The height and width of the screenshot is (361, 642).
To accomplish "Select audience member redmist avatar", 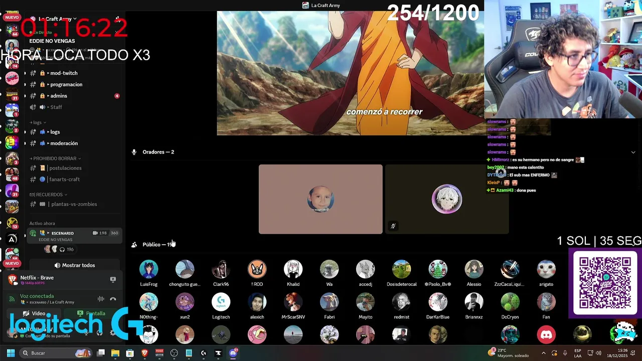I will 401,302.
